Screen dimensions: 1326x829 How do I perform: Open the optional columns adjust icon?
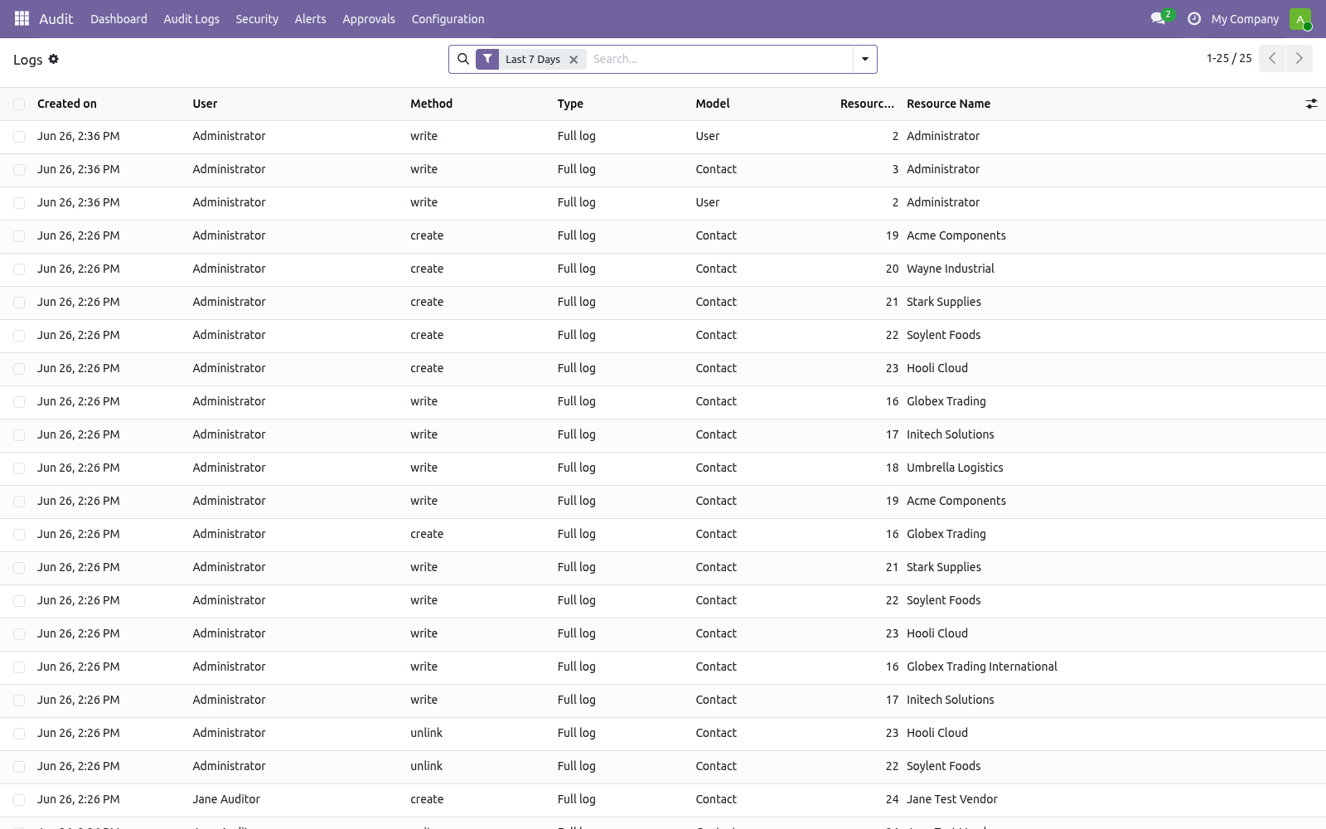1311,104
